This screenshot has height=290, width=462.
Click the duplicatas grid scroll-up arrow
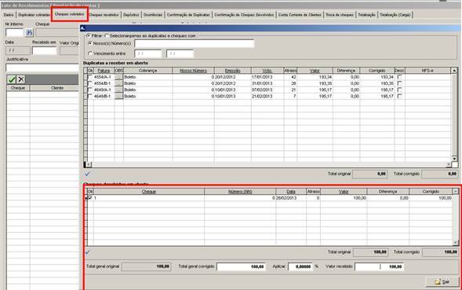454,71
